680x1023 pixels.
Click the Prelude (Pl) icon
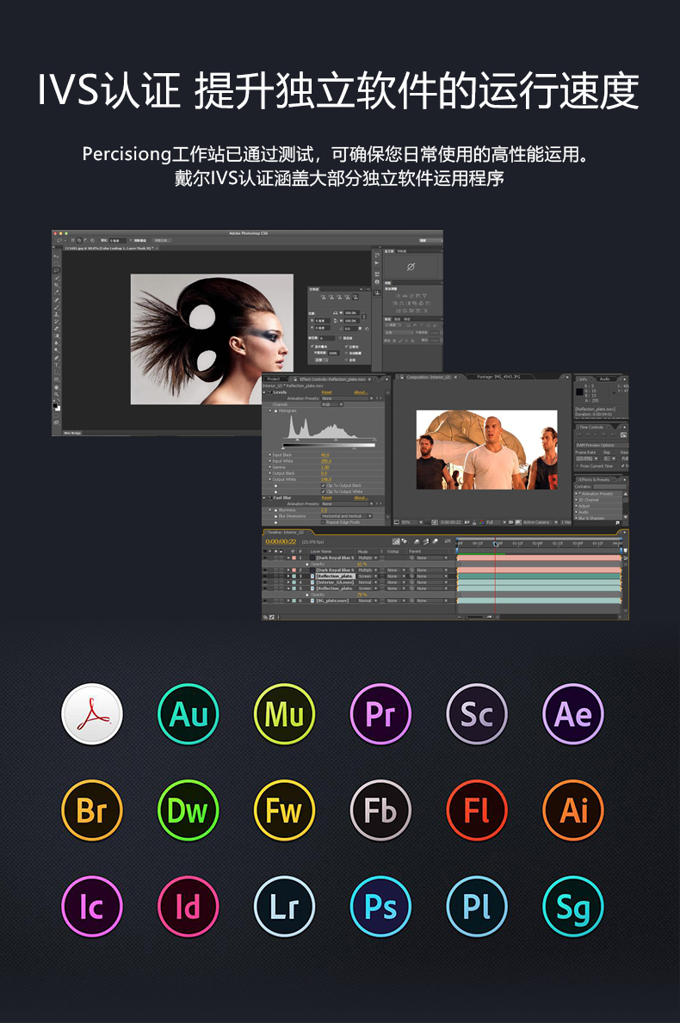coord(477,907)
